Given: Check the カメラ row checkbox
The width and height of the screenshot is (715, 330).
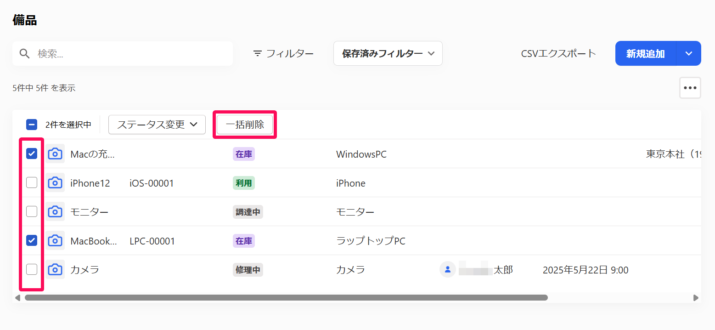Looking at the screenshot, I should click(x=32, y=269).
